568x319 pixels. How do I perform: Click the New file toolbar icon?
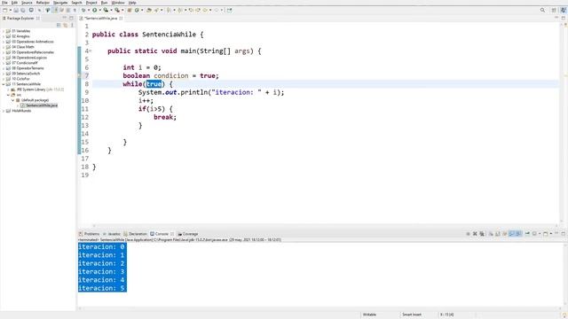5,10
